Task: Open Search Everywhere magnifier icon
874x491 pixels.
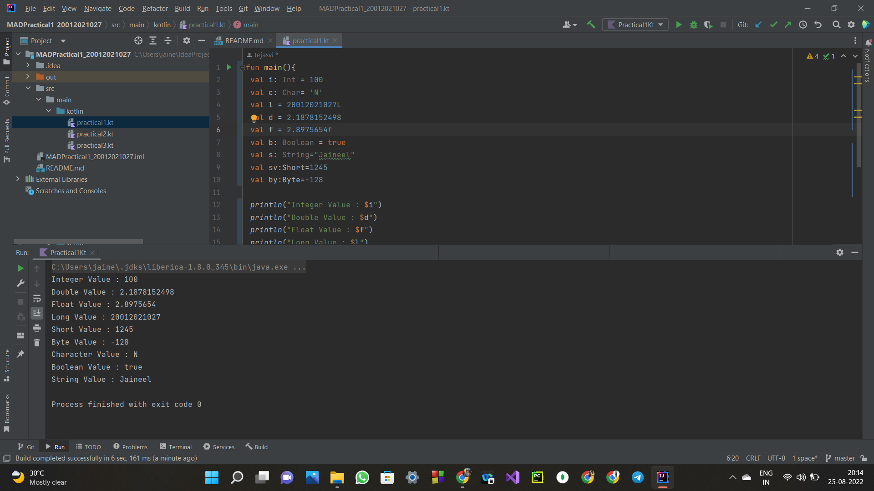Action: [836, 25]
